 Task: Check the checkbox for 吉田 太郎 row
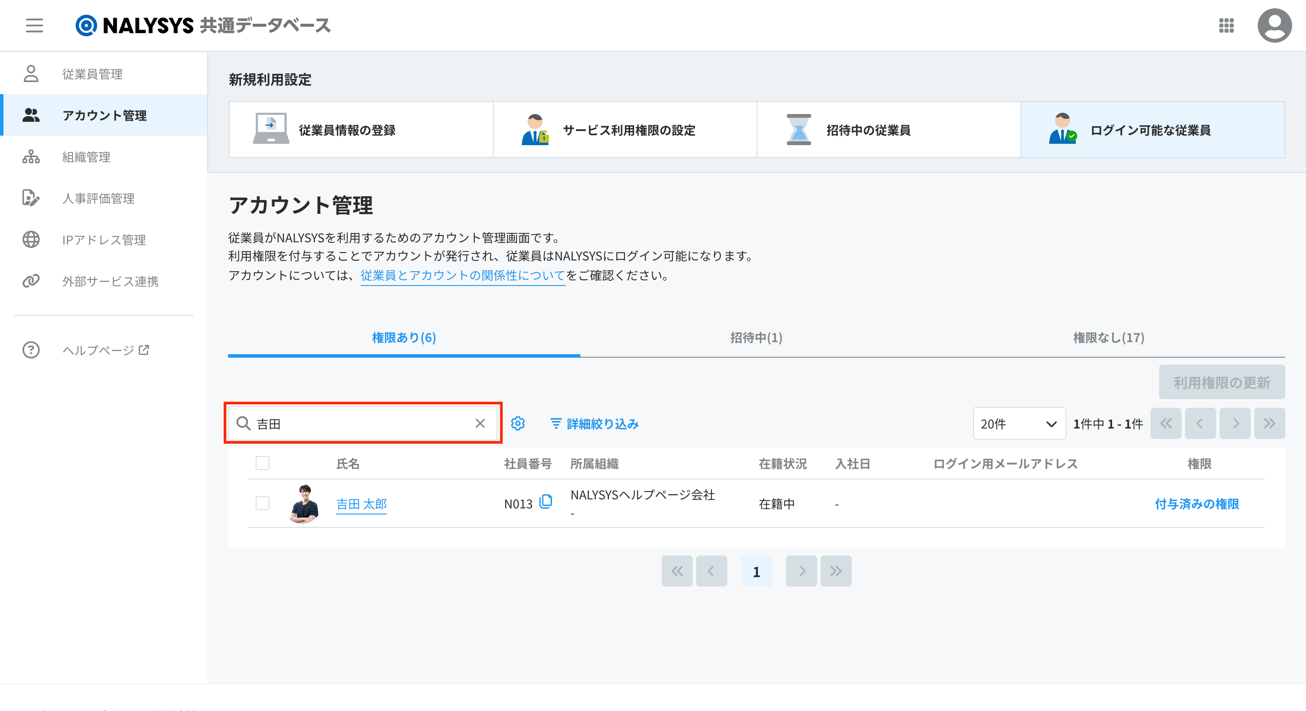click(x=263, y=503)
